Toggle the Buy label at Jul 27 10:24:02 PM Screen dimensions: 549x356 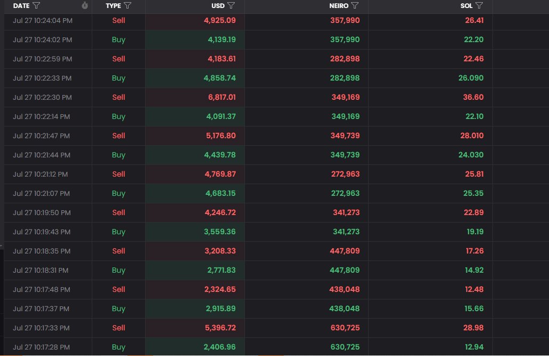118,39
